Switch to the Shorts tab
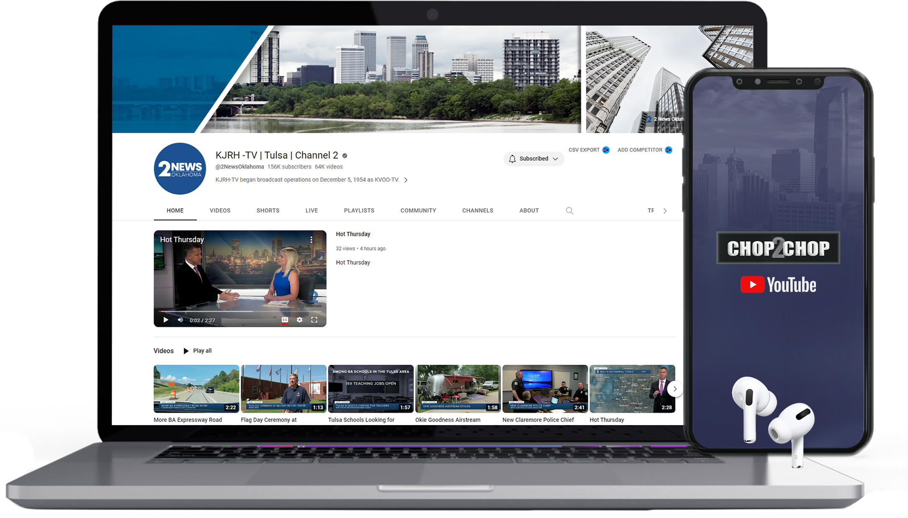The width and height of the screenshot is (908, 518). click(x=268, y=211)
